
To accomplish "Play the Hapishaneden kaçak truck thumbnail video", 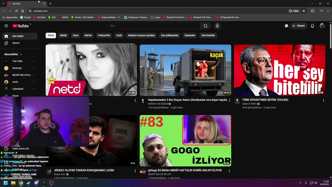I will tap(185, 70).
